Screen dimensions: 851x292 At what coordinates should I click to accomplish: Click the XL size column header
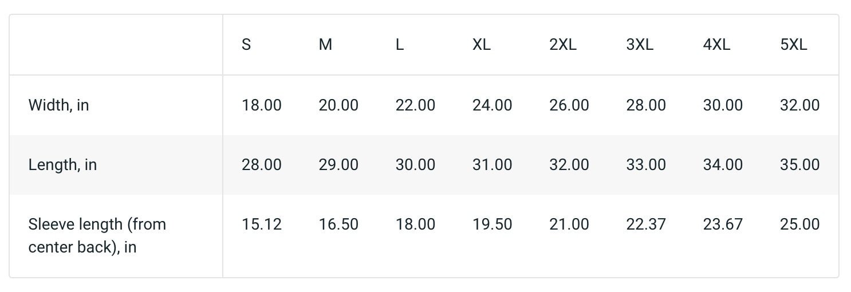pyautogui.click(x=482, y=45)
